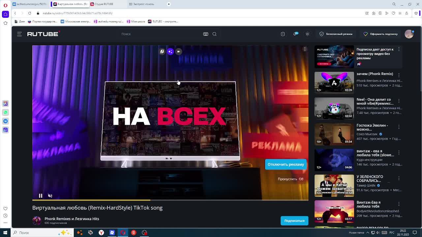Screen dimensions: 422x237
Task: Open У ЗЕЛЕНСКОГО СОБРАЛИСЬ video
Action: (334, 185)
